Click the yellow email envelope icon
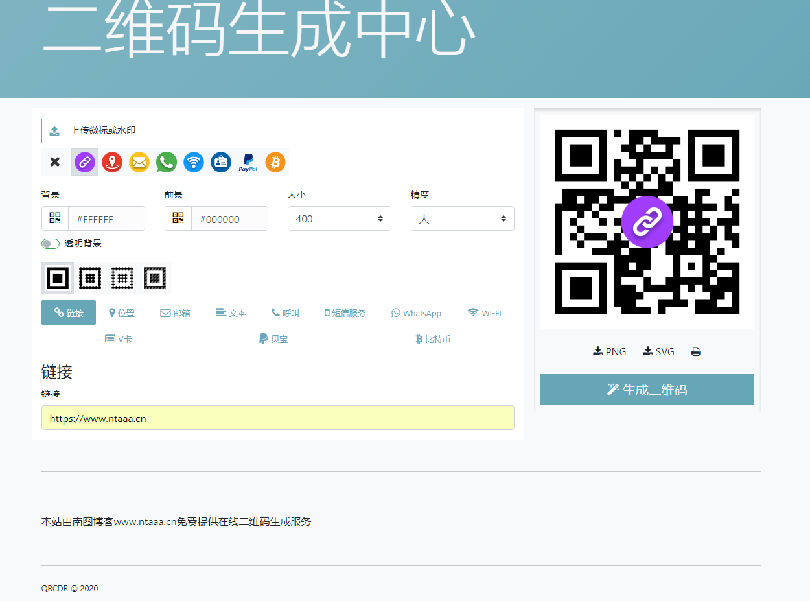This screenshot has width=810, height=601. coord(139,162)
